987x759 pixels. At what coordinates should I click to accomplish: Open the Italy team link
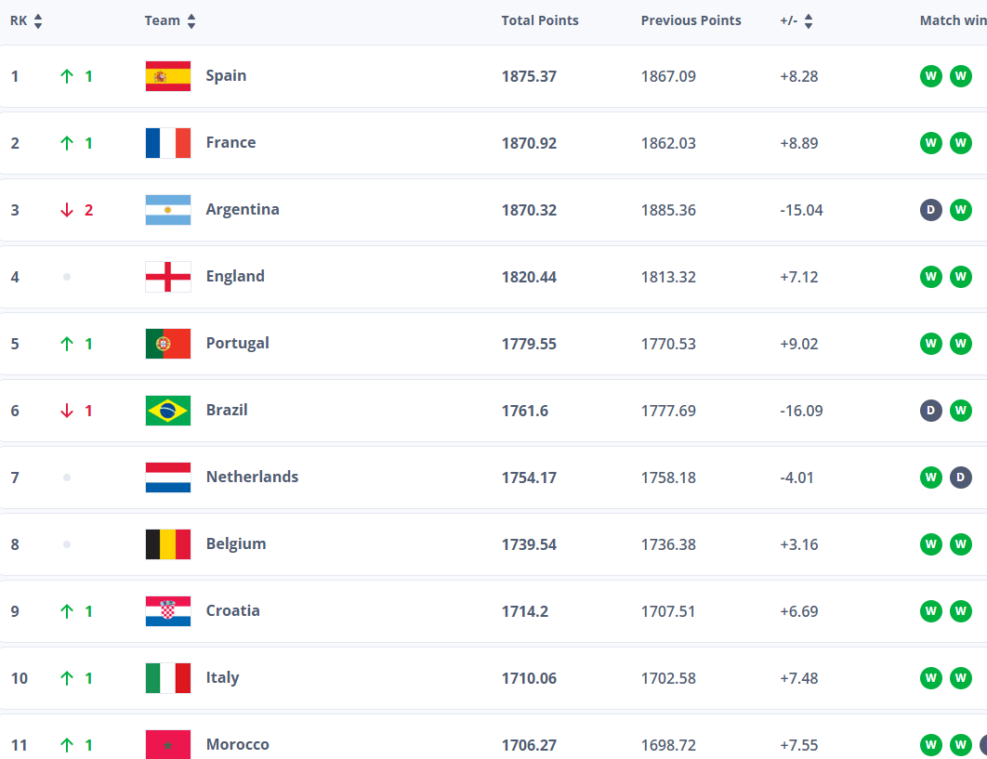pyautogui.click(x=222, y=678)
